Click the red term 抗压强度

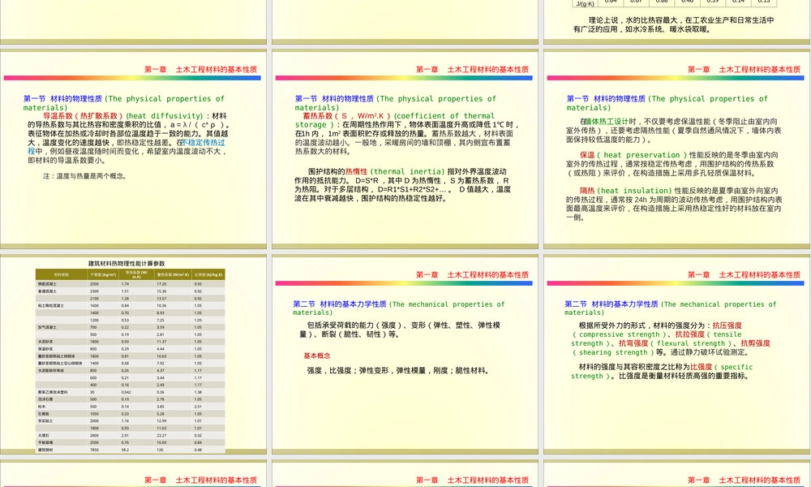[x=727, y=325]
